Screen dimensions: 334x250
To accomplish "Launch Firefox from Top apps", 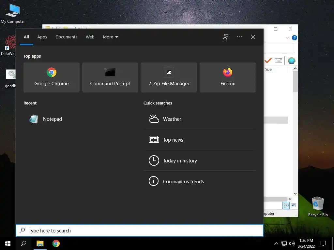I will click(227, 77).
